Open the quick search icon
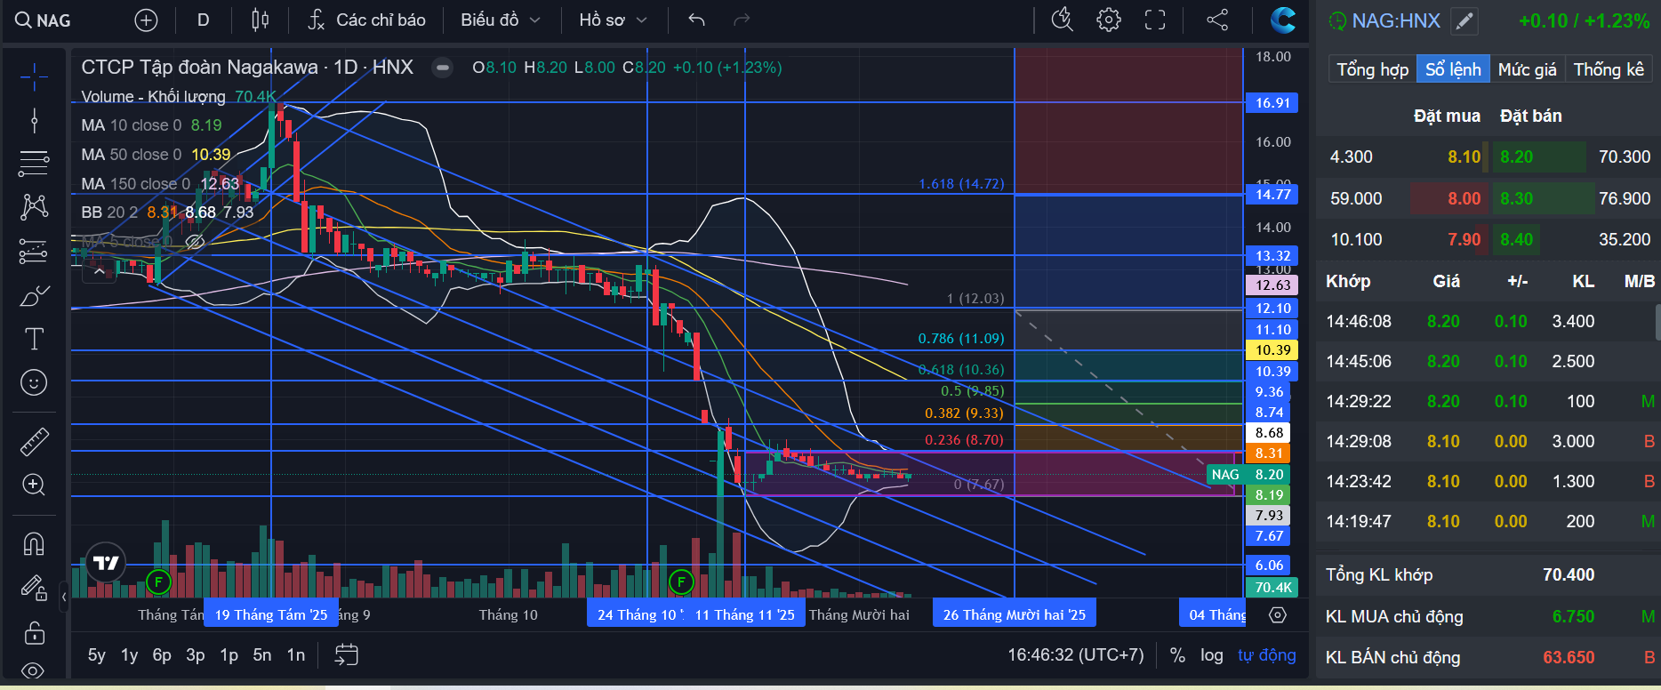 (1063, 20)
